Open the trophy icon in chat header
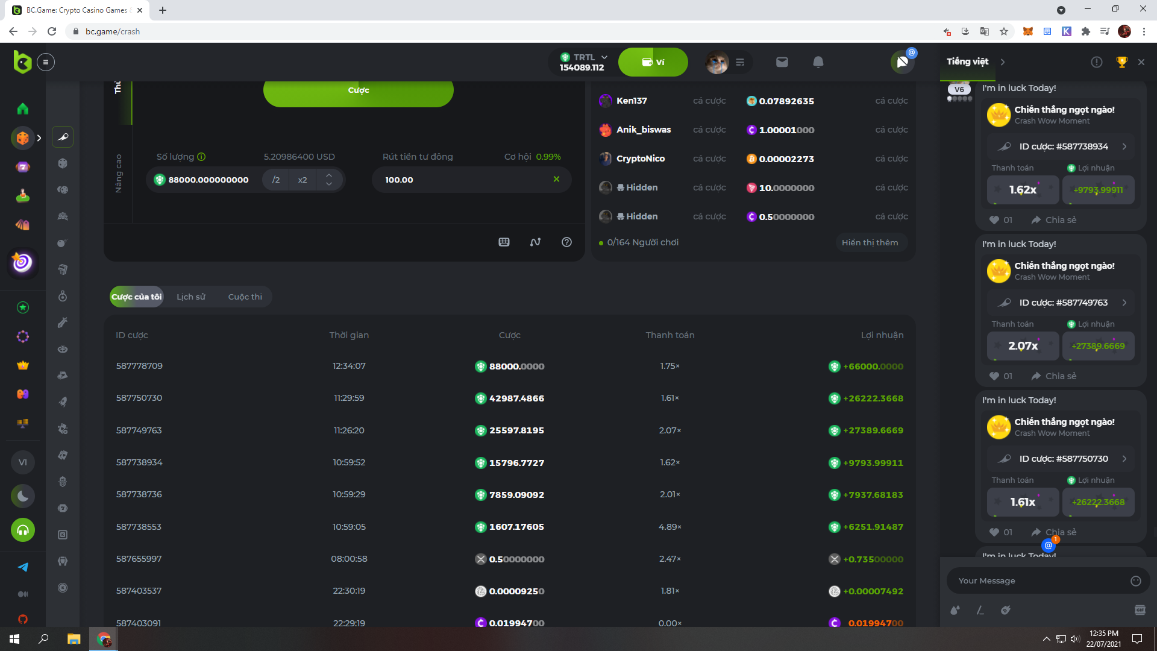 point(1122,62)
